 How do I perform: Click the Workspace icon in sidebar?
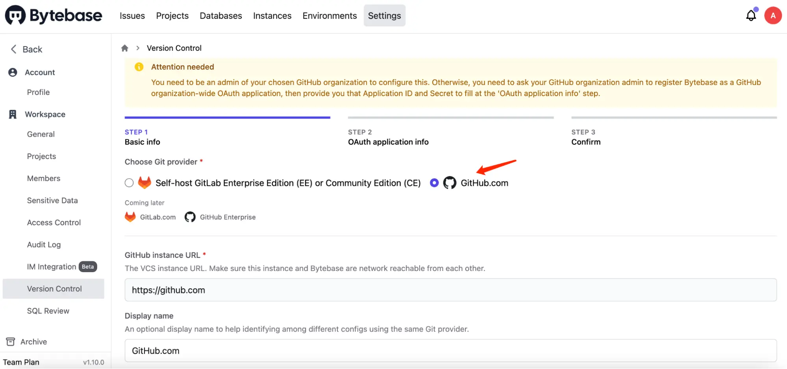coord(13,114)
